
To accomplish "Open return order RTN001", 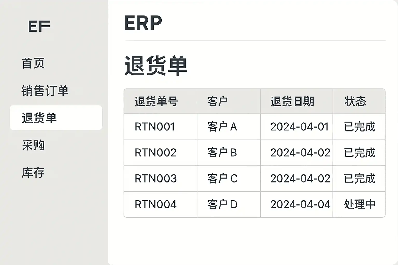I will pos(155,127).
